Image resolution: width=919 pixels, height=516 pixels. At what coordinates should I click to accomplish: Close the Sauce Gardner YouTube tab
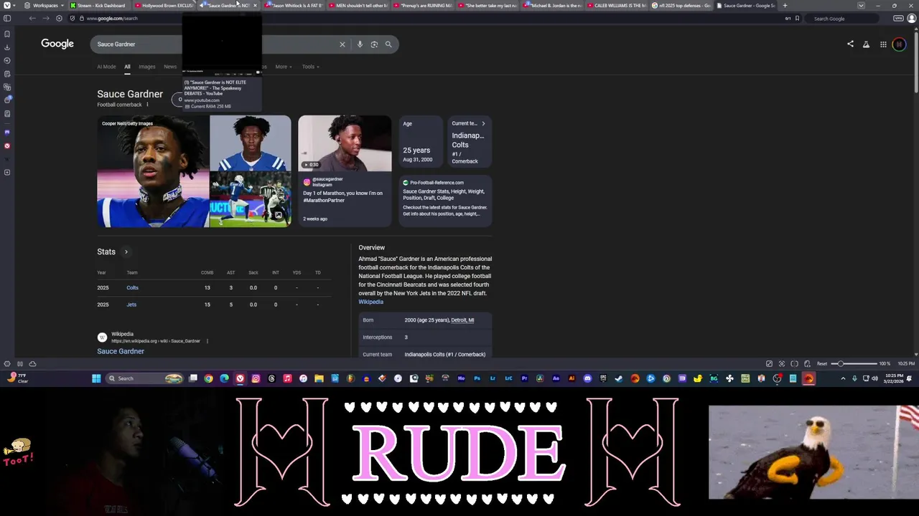(x=255, y=5)
